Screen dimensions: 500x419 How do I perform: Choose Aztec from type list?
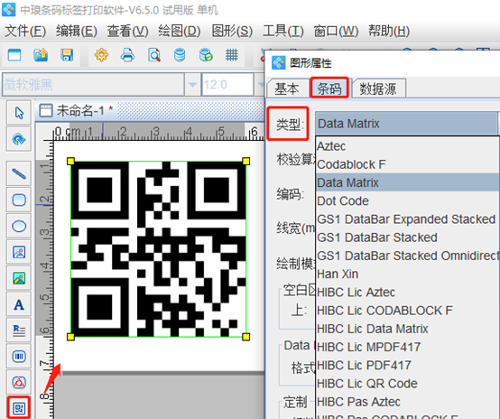(x=408, y=146)
